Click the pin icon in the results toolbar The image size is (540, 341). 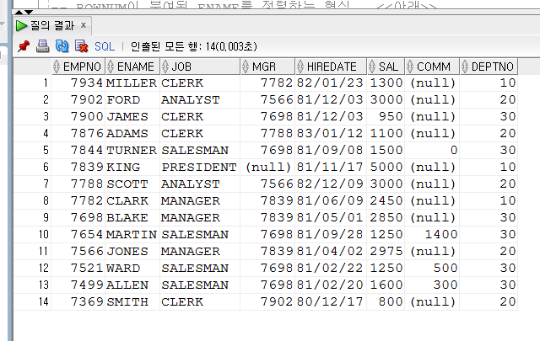pyautogui.click(x=24, y=46)
